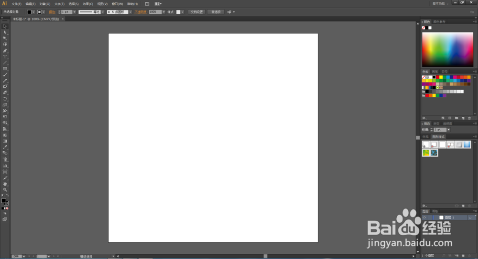This screenshot has width=478, height=259.
Task: Select the Direct Selection tool
Action: tap(5, 32)
